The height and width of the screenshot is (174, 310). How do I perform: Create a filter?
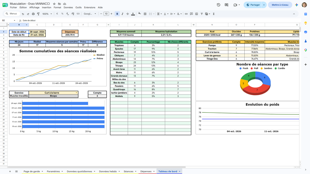202,14
